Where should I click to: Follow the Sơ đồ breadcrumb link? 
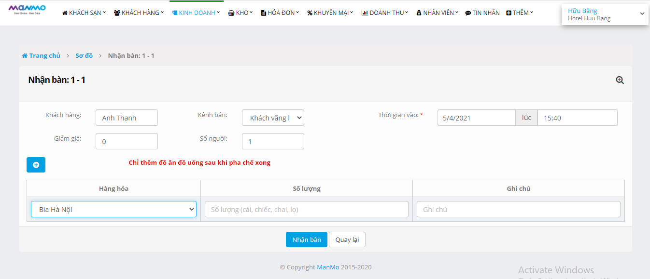coord(84,56)
